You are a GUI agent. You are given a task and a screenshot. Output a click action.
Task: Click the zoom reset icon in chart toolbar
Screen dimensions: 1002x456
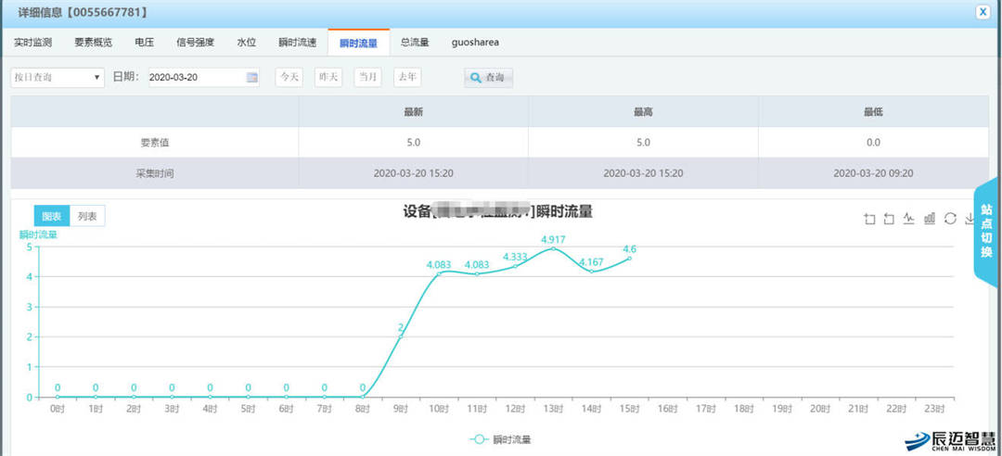click(x=889, y=219)
